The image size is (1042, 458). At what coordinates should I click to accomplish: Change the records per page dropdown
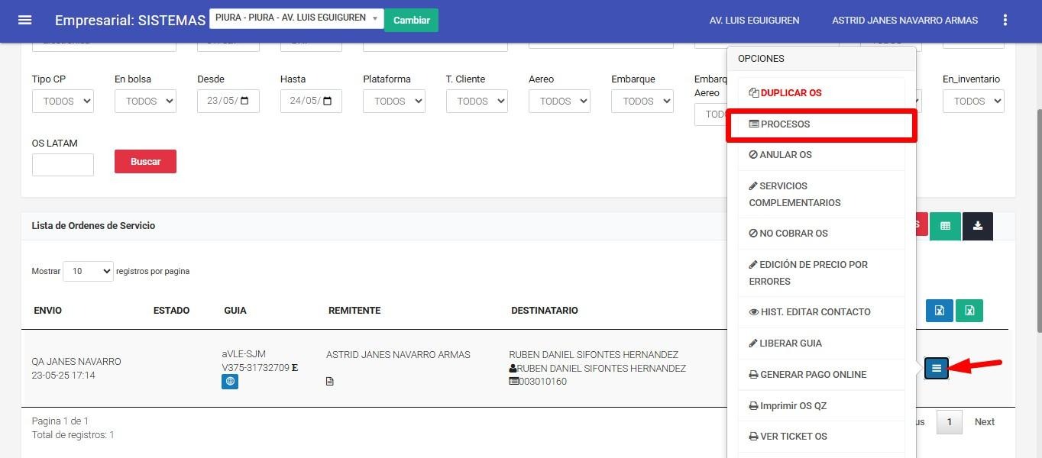point(88,271)
